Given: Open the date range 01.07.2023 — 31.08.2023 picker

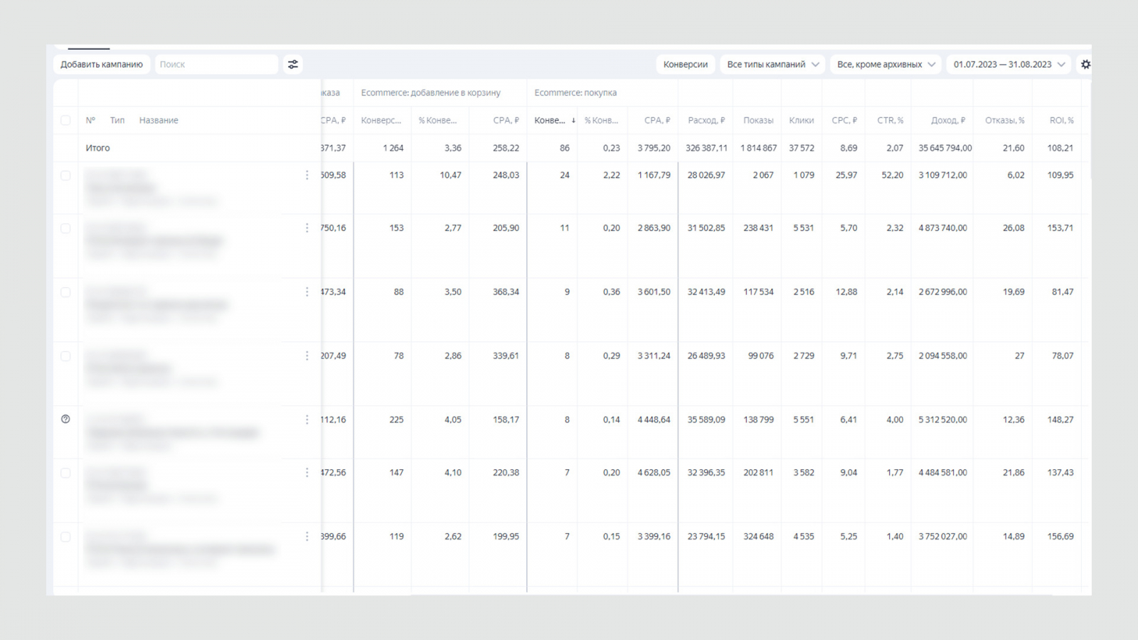Looking at the screenshot, I should point(1009,65).
